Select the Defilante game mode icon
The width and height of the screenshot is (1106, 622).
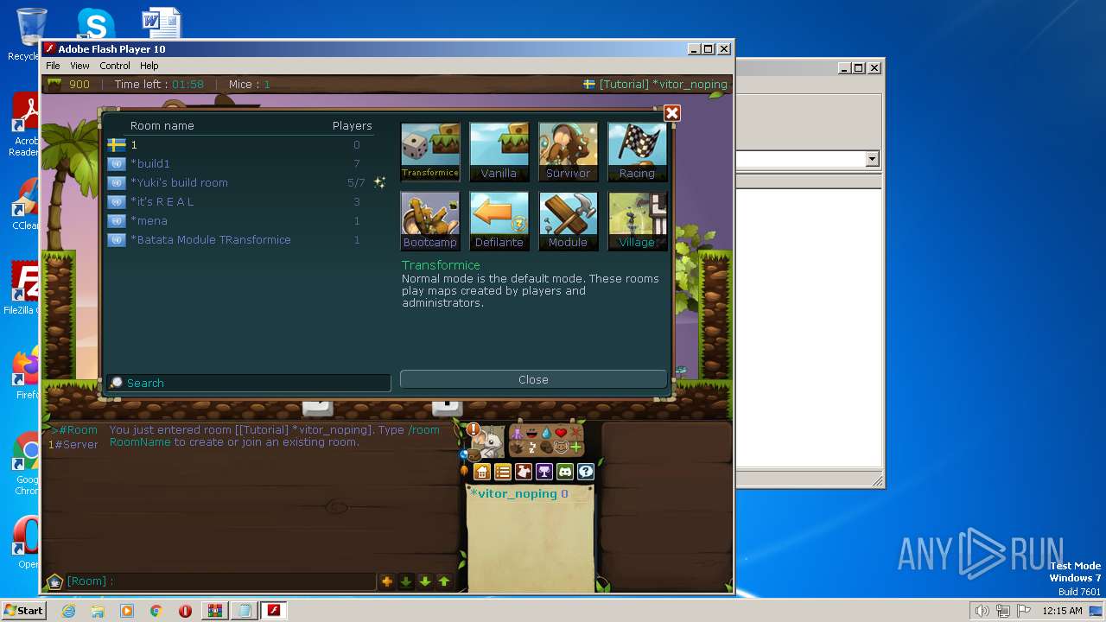pos(499,220)
